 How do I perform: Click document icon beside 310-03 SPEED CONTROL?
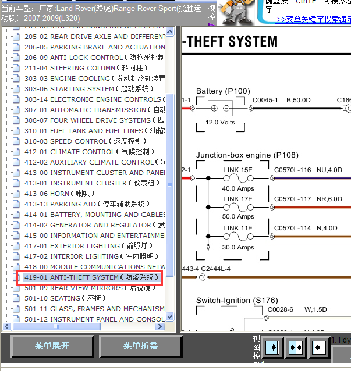coord(16,141)
